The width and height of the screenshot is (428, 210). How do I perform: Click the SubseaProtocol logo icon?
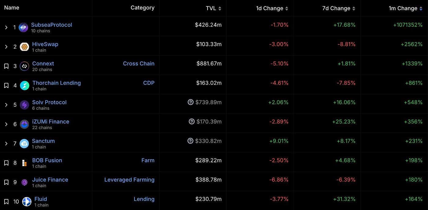pyautogui.click(x=23, y=28)
